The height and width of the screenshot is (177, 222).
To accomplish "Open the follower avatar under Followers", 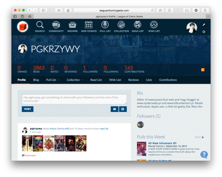I will 140,125.
